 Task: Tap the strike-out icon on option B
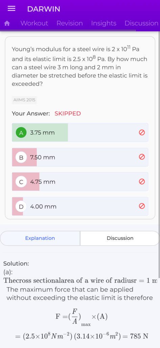click(x=142, y=157)
